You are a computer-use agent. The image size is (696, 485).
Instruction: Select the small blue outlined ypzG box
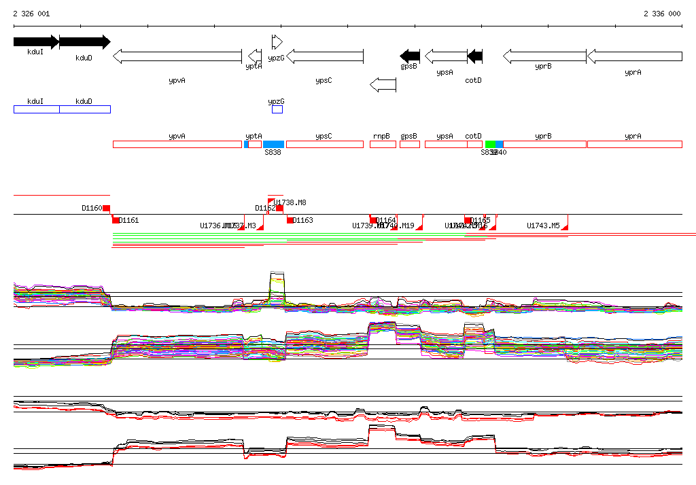pyautogui.click(x=277, y=109)
